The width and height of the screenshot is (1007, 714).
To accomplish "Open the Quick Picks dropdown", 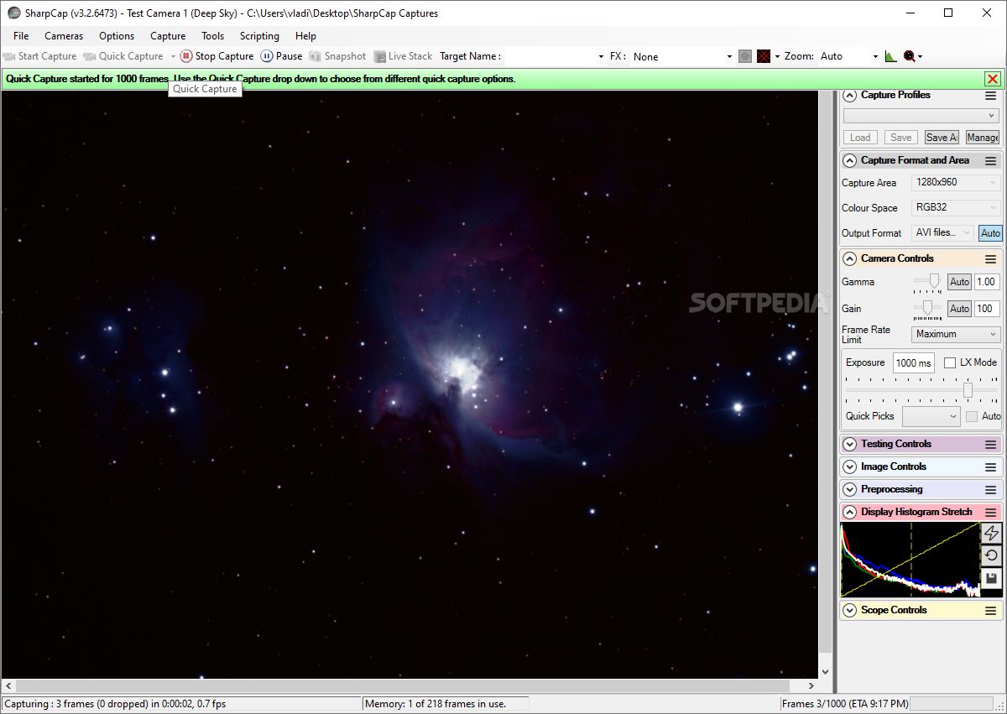I will point(931,416).
